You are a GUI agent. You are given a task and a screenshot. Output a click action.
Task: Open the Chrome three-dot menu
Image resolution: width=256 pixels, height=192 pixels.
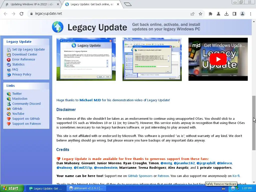coord(250,14)
